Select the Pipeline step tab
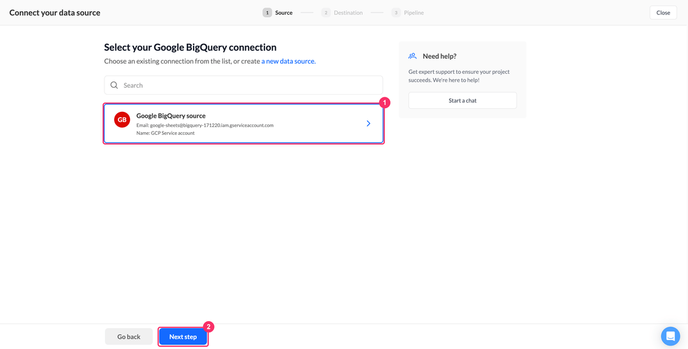 [x=408, y=13]
